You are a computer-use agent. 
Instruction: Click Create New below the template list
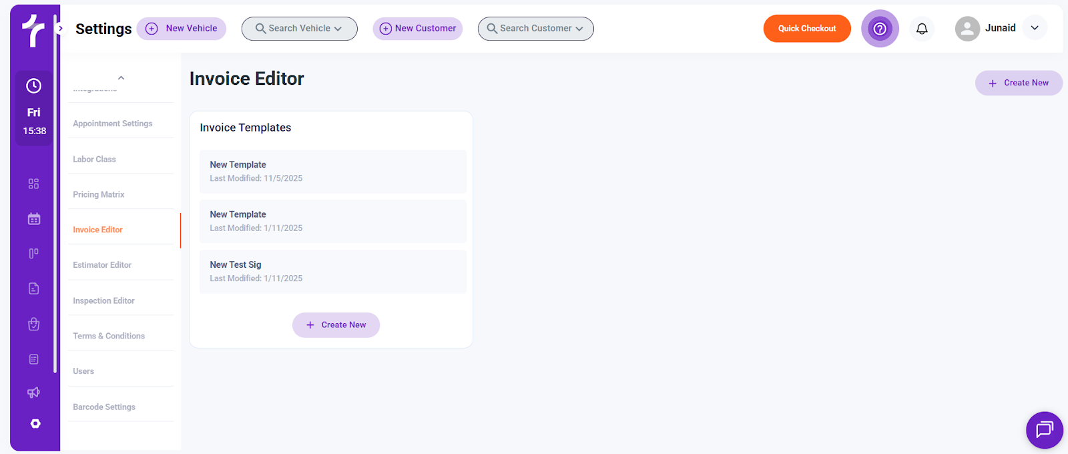[336, 325]
